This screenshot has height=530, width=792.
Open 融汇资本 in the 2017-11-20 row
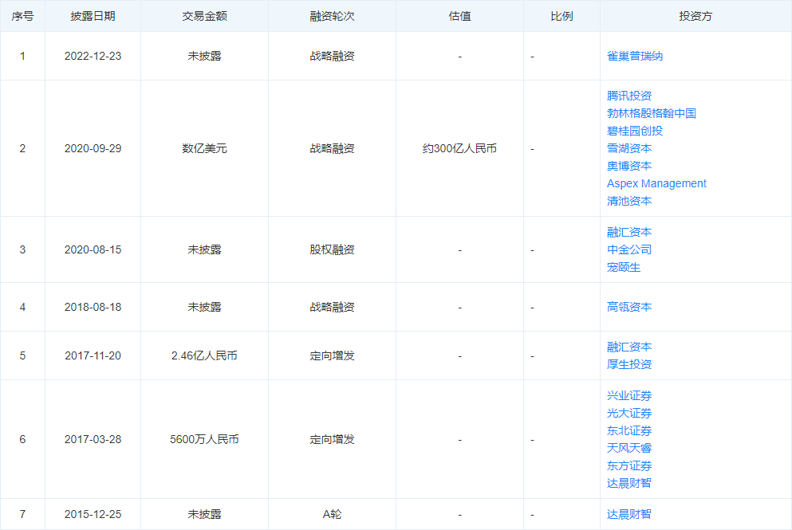coord(628,347)
